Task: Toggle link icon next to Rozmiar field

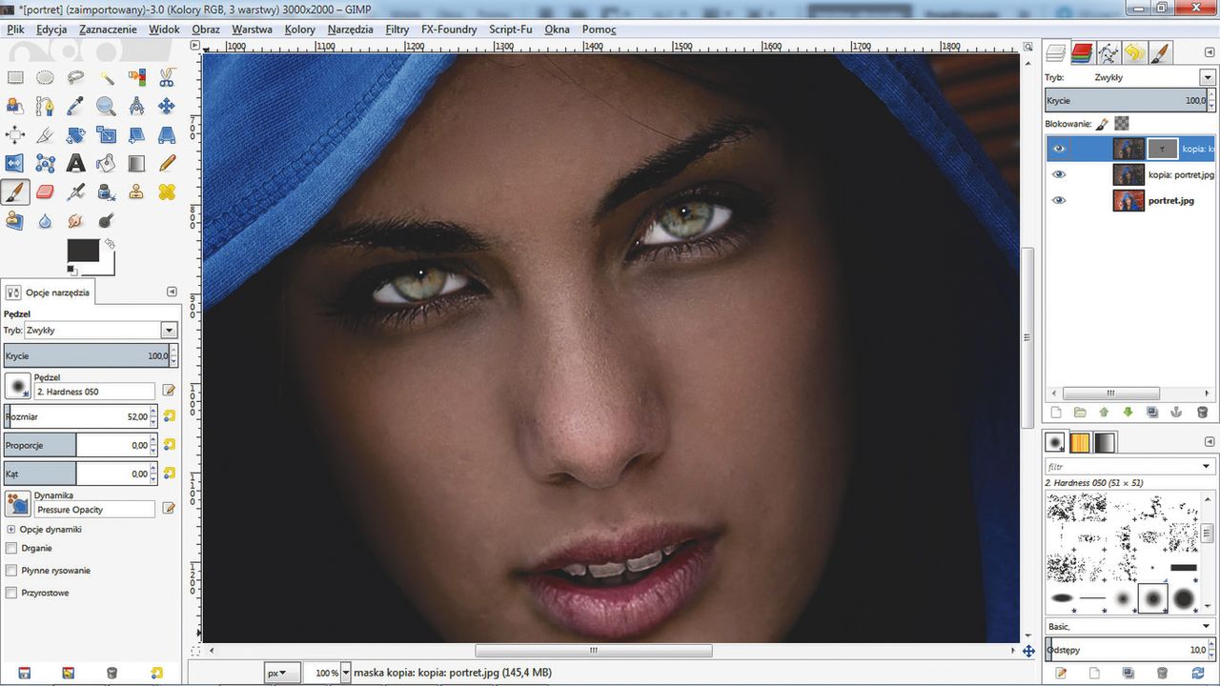Action: 170,416
